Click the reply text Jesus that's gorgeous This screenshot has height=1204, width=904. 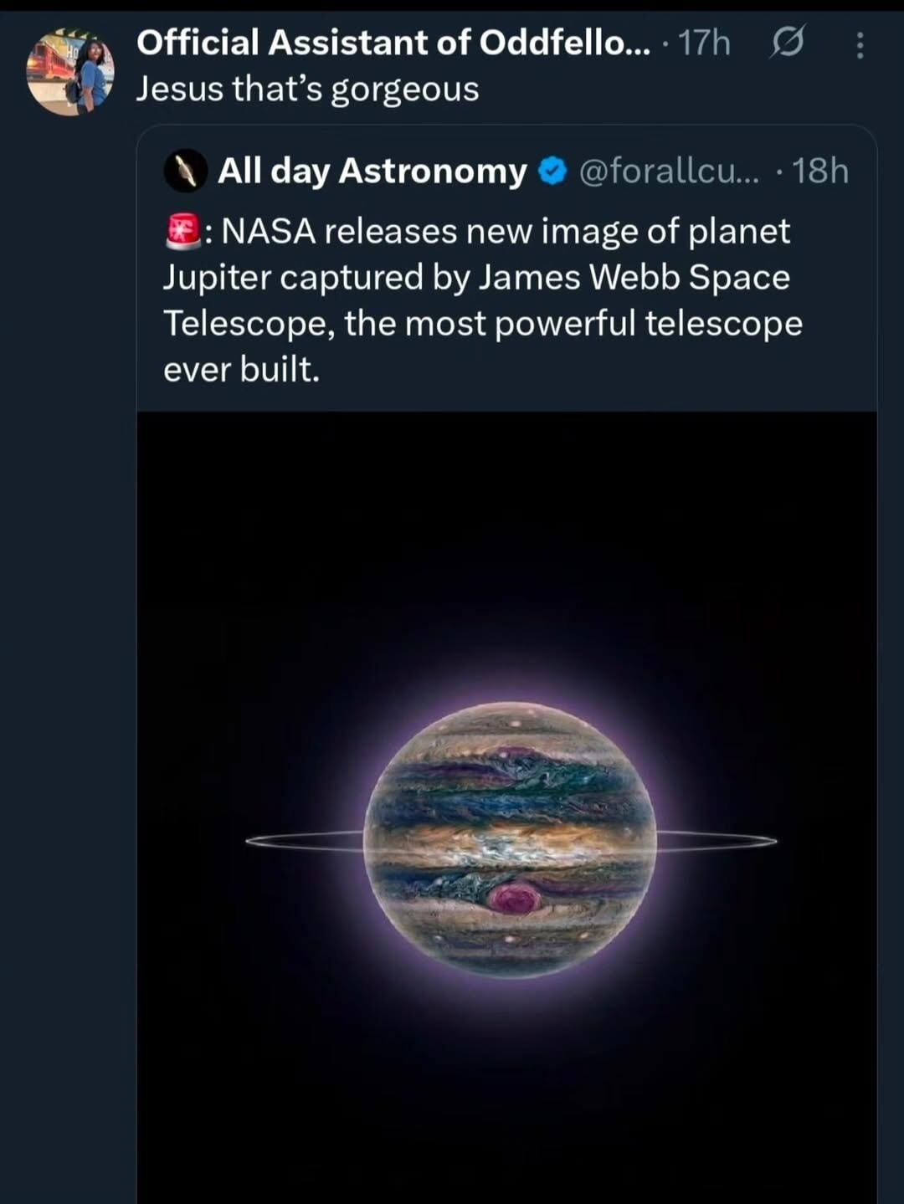coord(308,88)
